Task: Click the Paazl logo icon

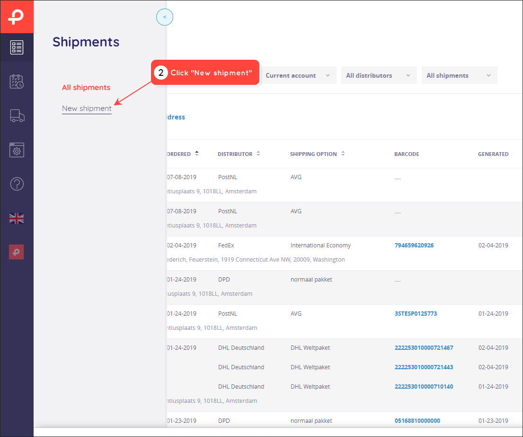Action: coord(17,17)
